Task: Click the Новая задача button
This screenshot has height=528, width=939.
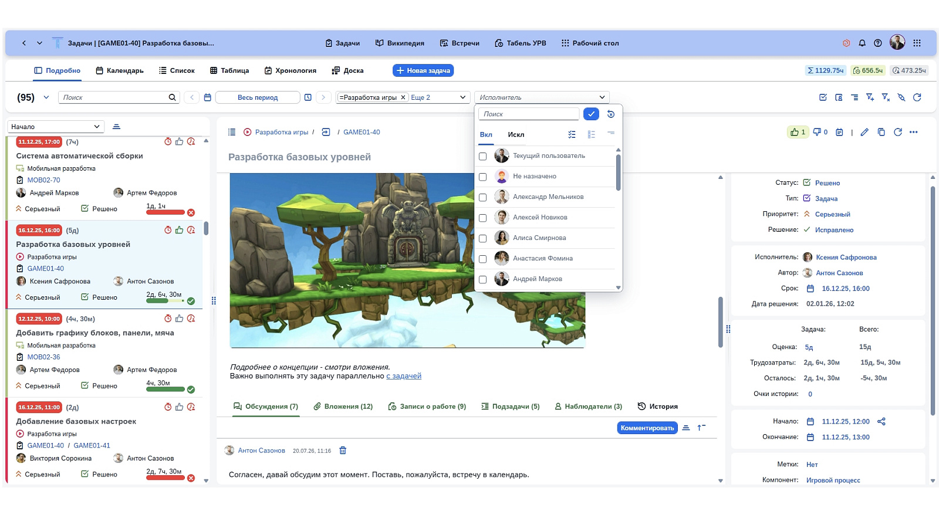Action: (x=423, y=70)
